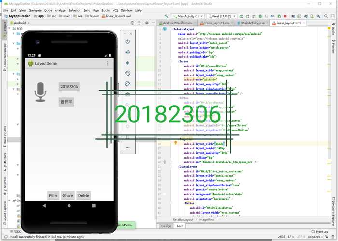Open the Project panel gear settings icon
The width and height of the screenshot is (338, 241).
click(147, 23)
